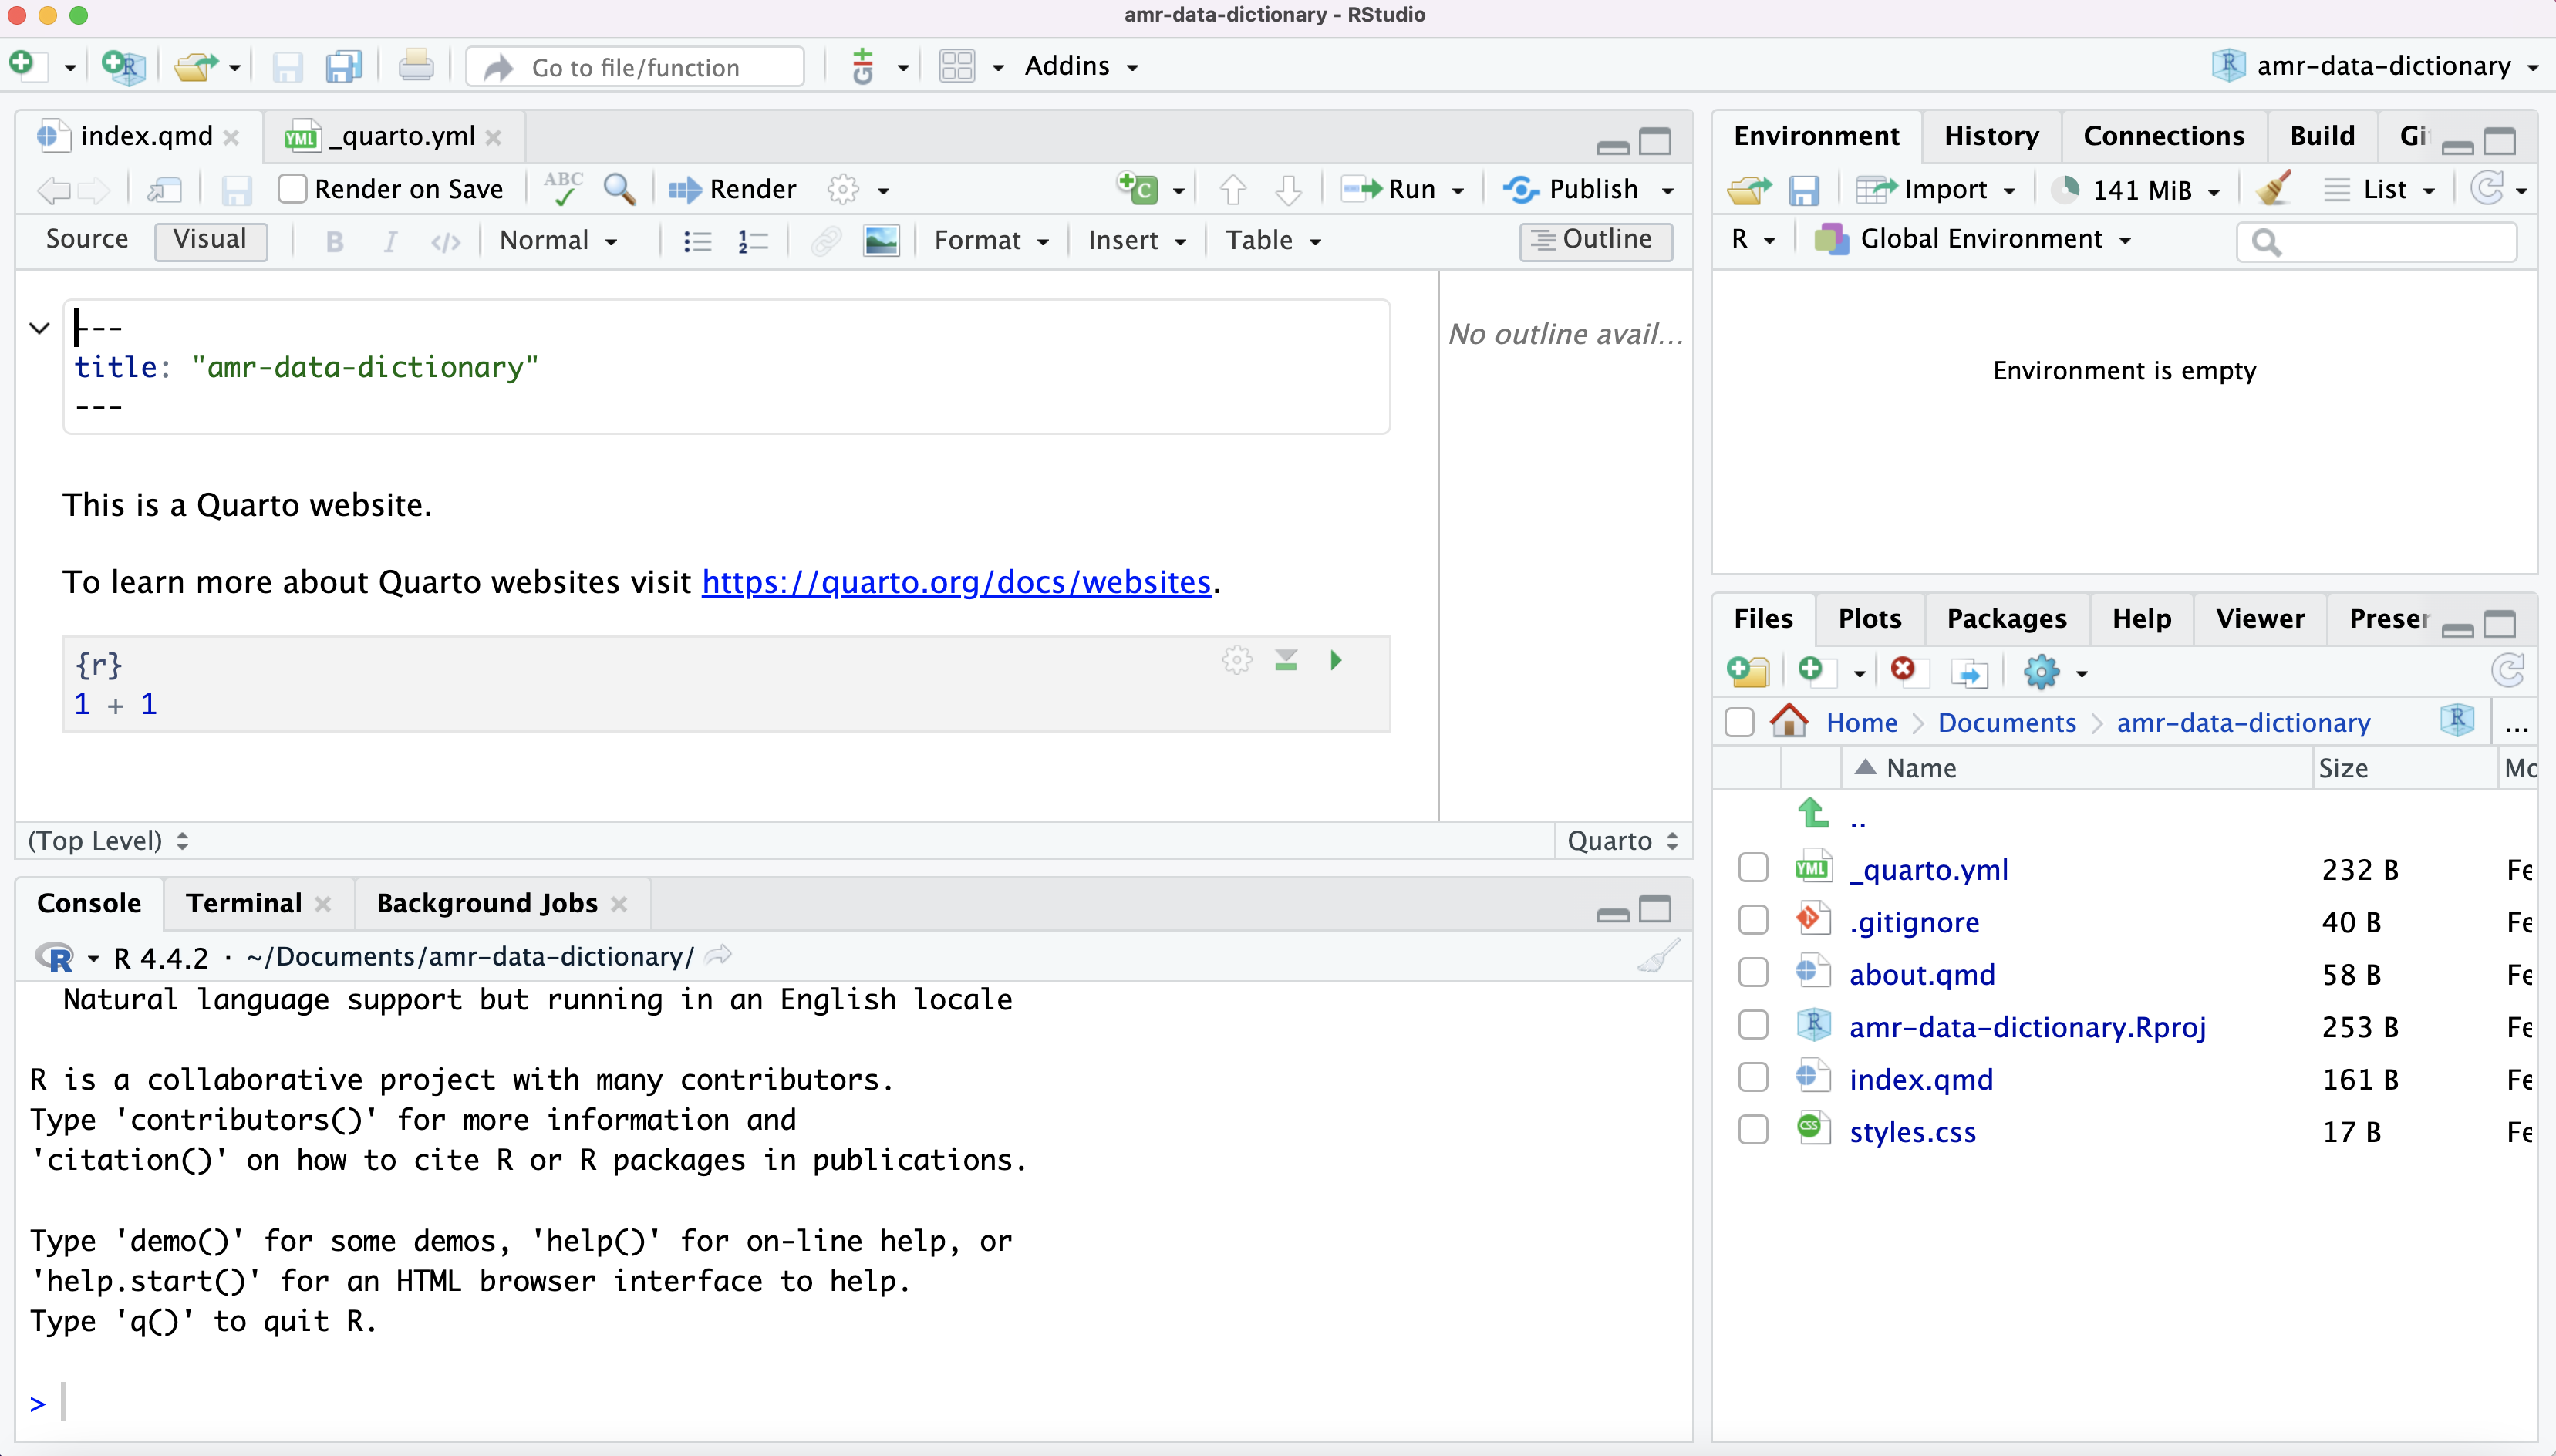Click New Folder icon in Files pane
Screen dimensions: 2556x1456
coord(1748,670)
